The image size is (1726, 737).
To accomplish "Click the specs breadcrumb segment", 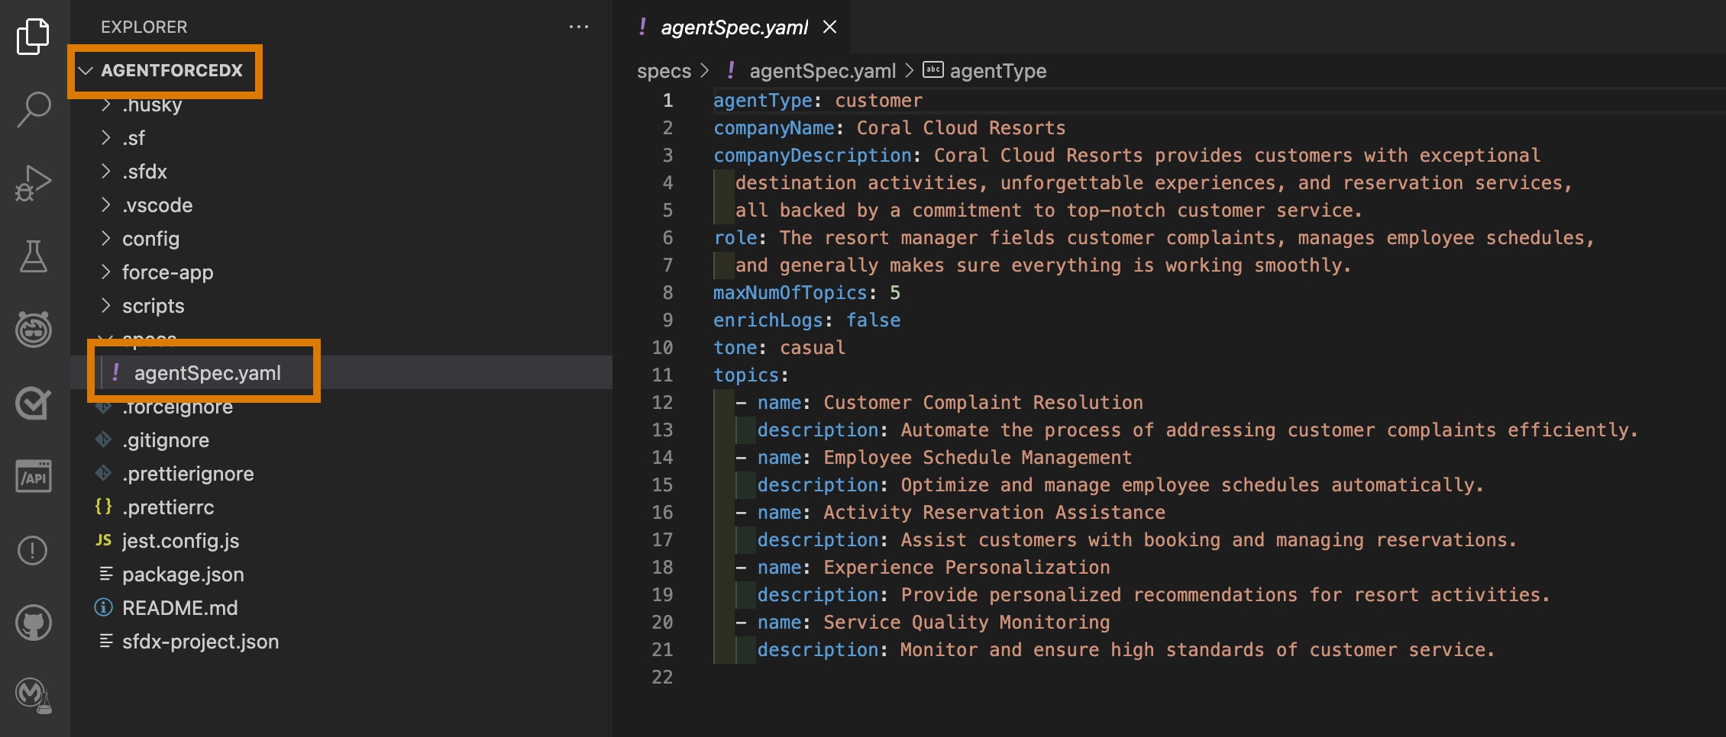I will click(664, 71).
